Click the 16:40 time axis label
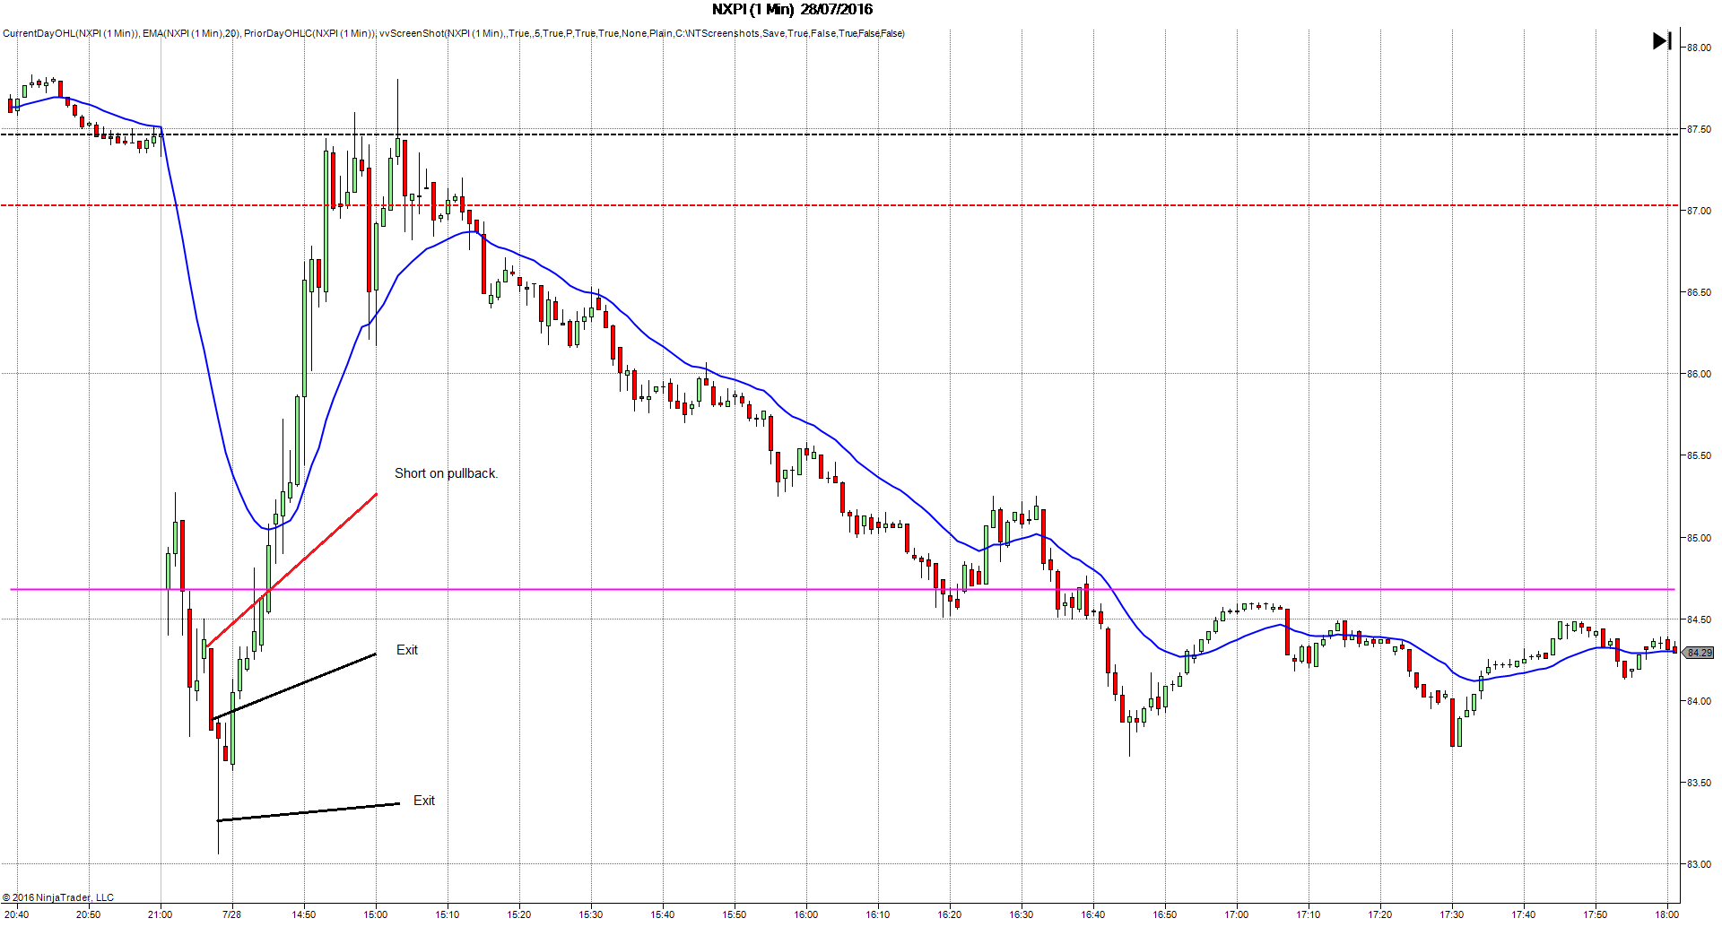This screenshot has width=1722, height=927. coord(1092,914)
